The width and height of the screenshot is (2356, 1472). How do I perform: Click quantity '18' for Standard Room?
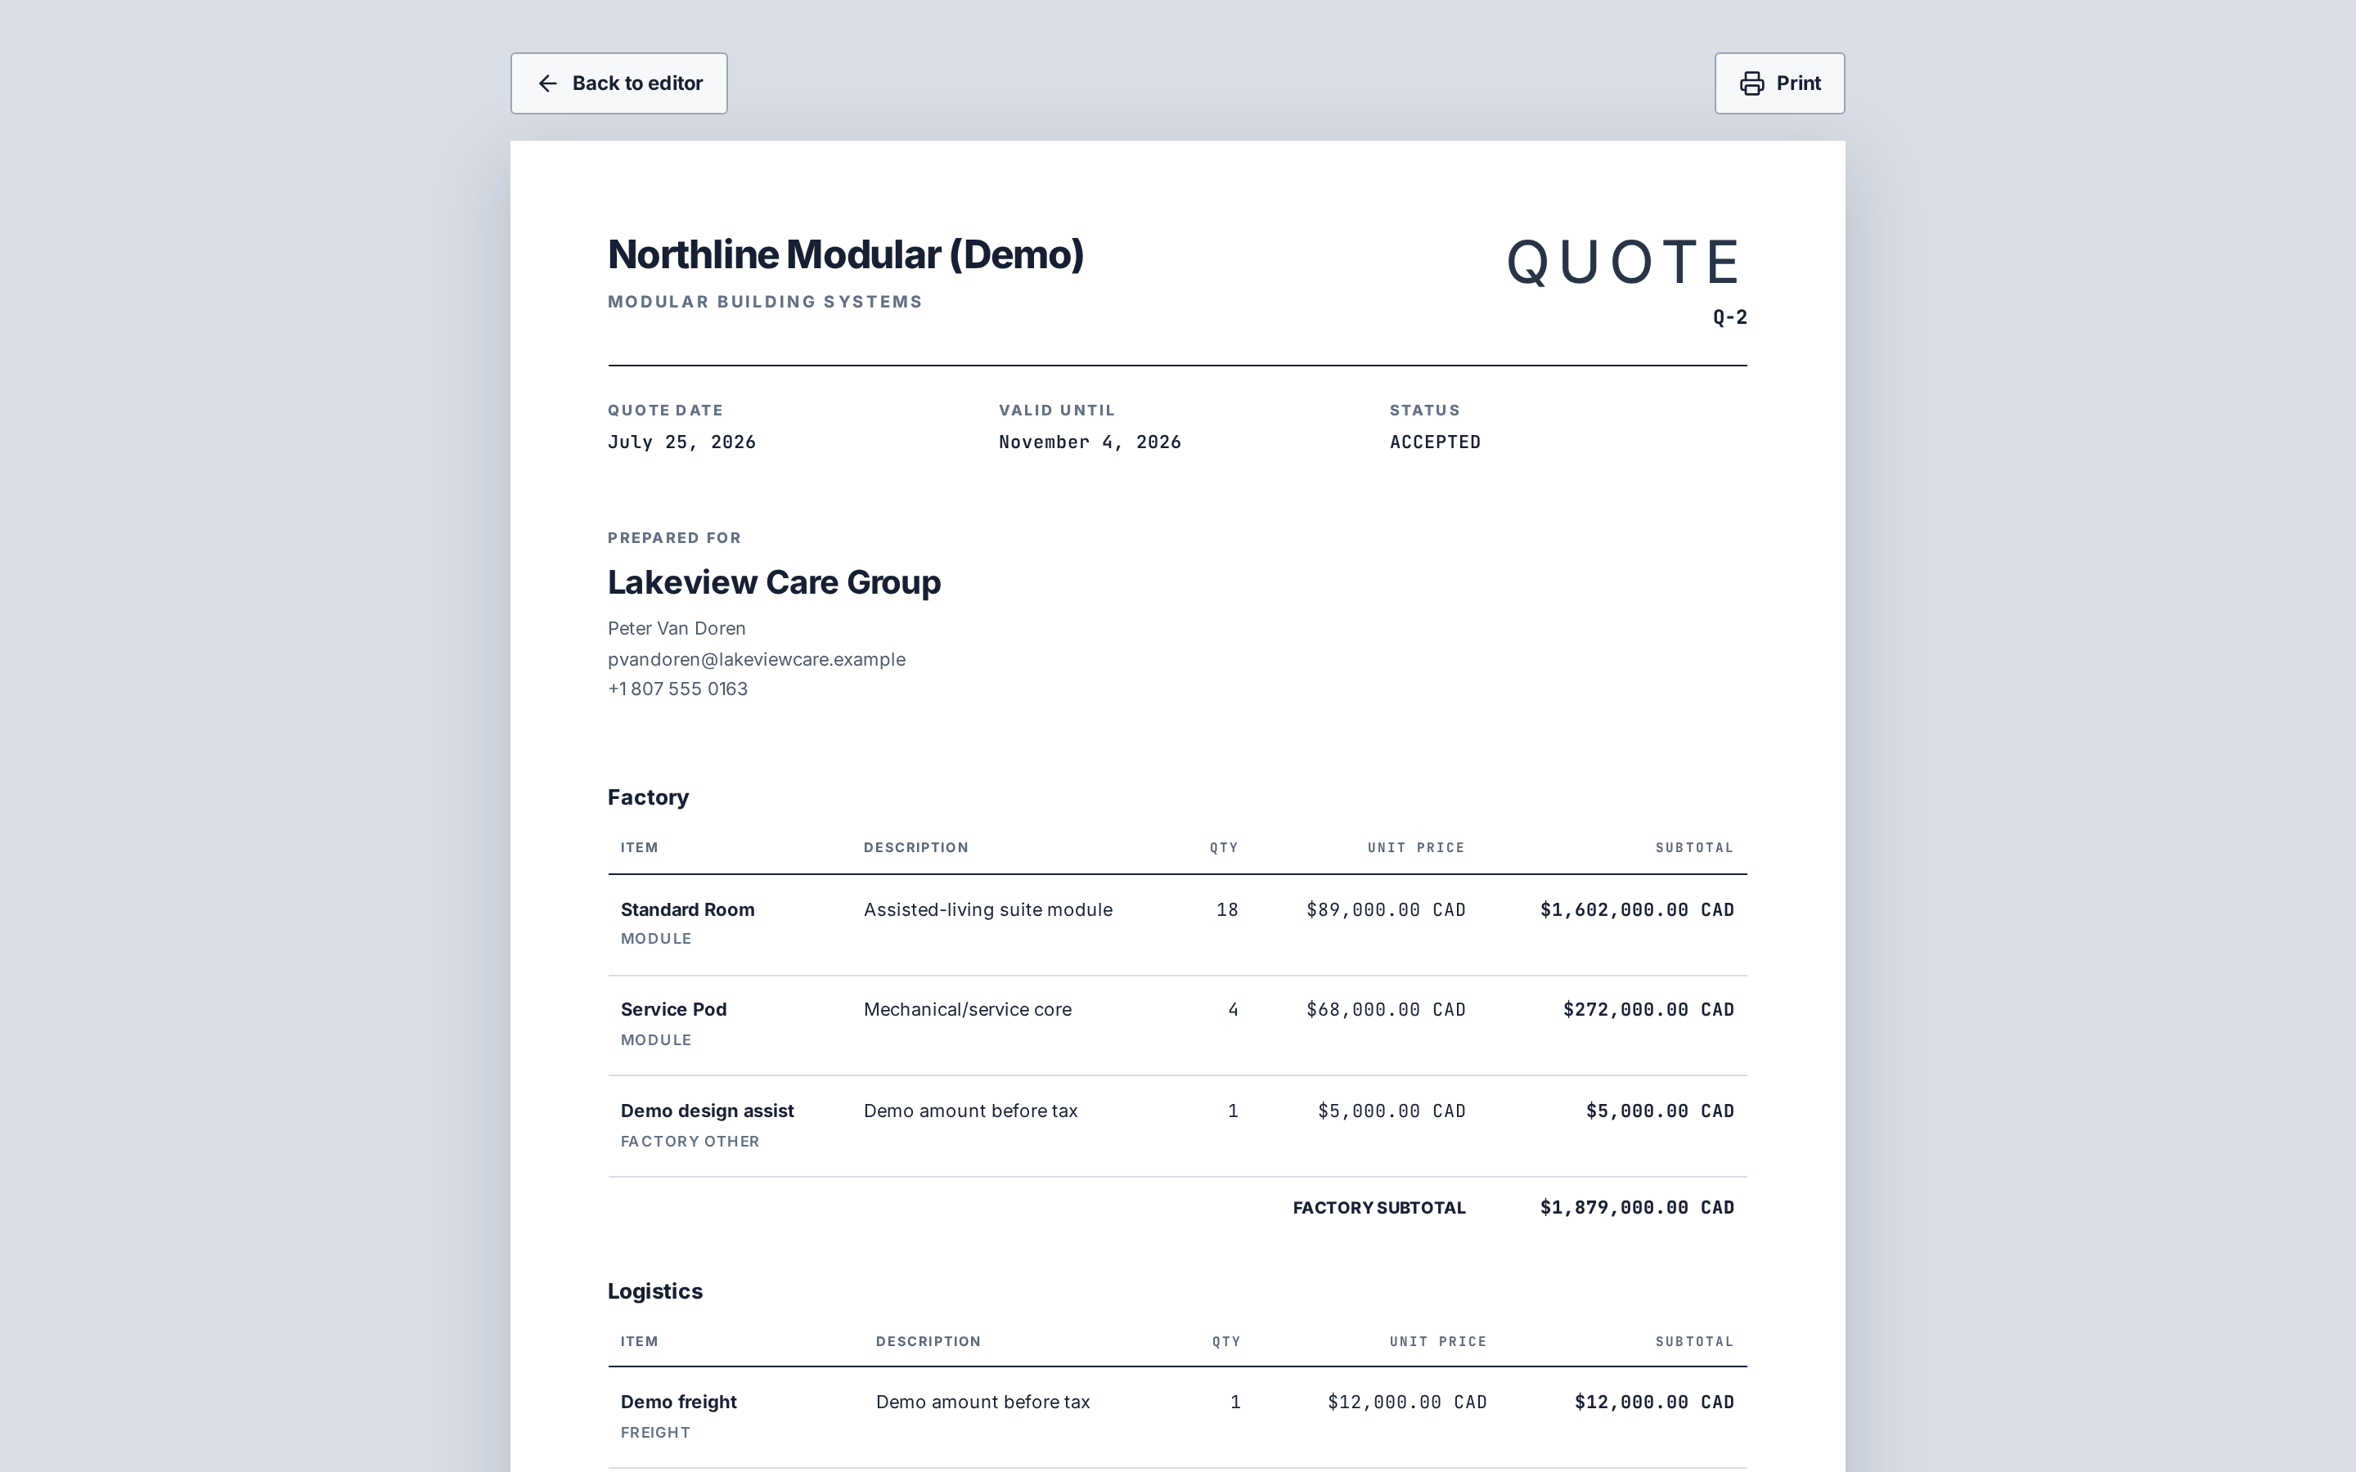(x=1227, y=910)
